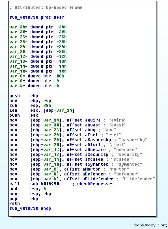168x229 pixels.
Task: Select the Attributes bp-based frame comment
Action: 46,8
